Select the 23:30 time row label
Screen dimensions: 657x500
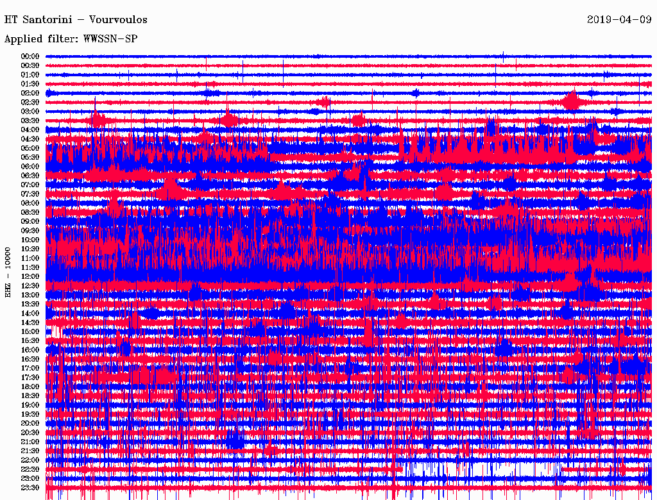tap(30, 488)
